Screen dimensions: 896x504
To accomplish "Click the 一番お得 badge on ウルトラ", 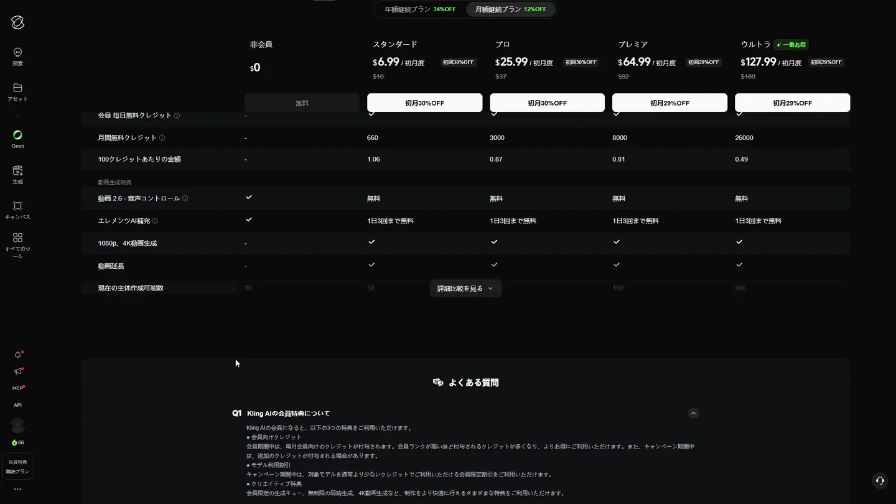I will pyautogui.click(x=791, y=45).
